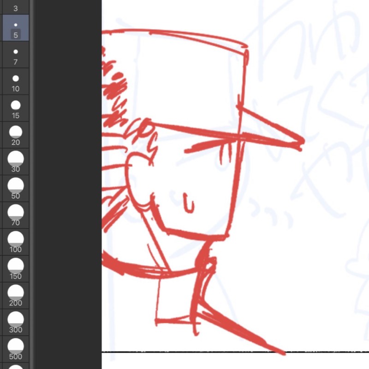Select brush size 100 preset
The image size is (369, 369).
tap(16, 242)
